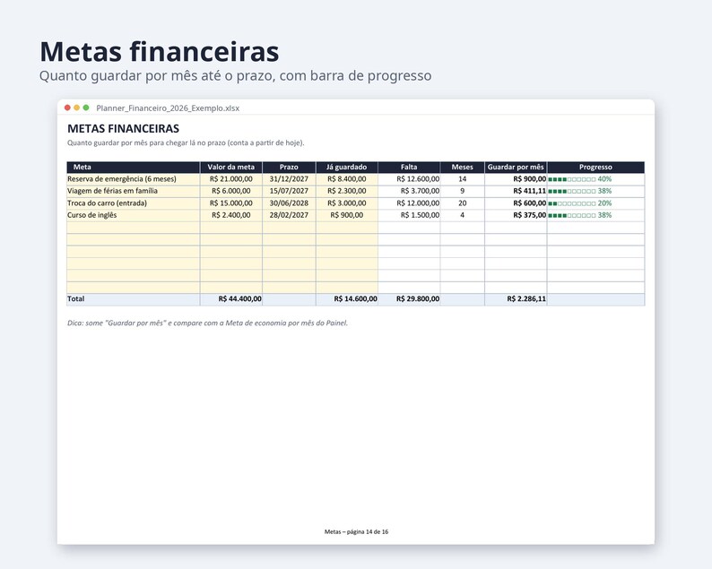
Task: Click the Dica note about Guardar por mês
Action: click(207, 323)
